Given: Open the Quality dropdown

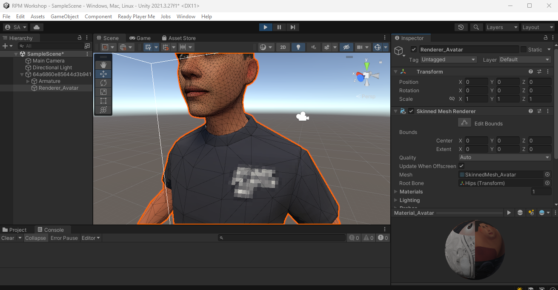Looking at the screenshot, I should pos(505,157).
